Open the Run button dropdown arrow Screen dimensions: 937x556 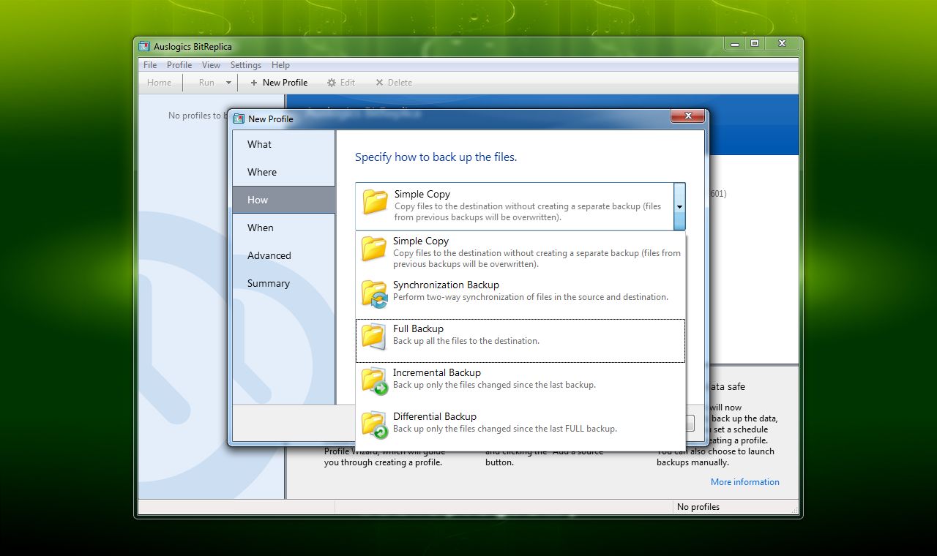click(x=228, y=83)
